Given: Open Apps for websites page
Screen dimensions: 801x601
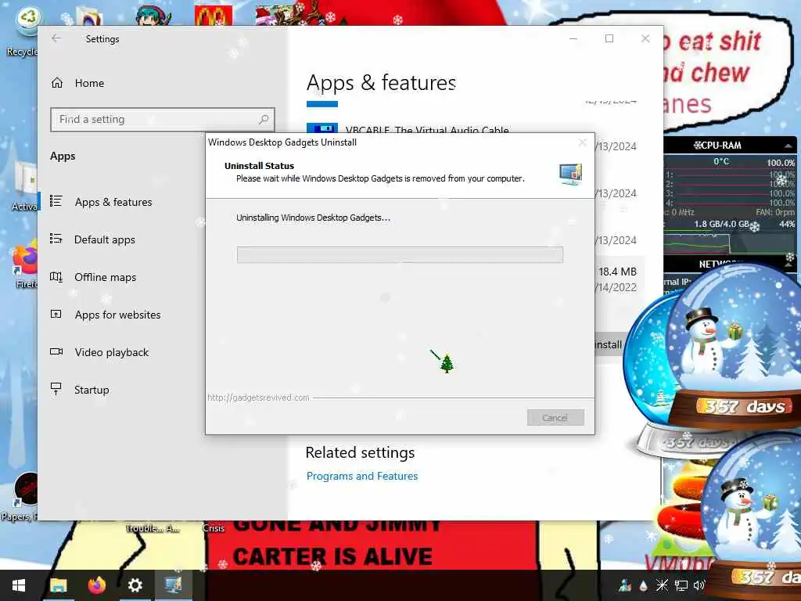Looking at the screenshot, I should (x=117, y=315).
